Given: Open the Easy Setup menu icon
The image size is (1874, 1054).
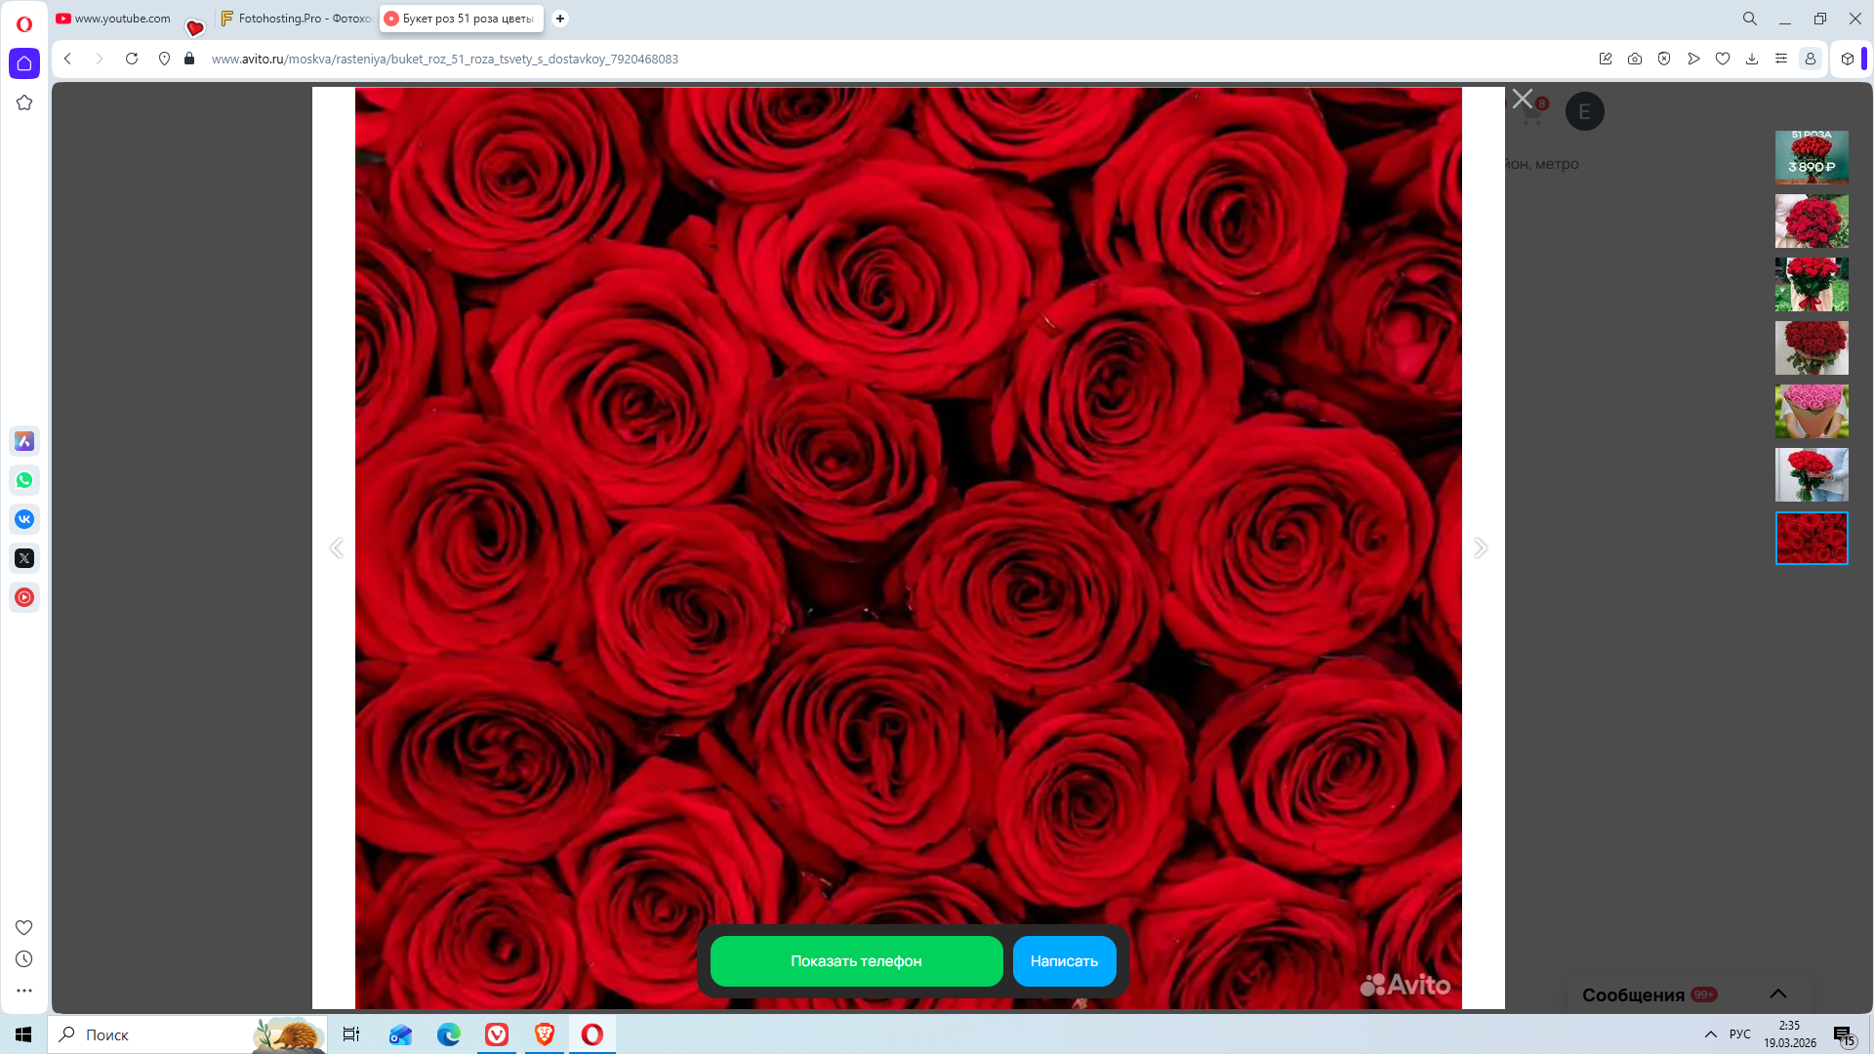Looking at the screenshot, I should (1781, 59).
